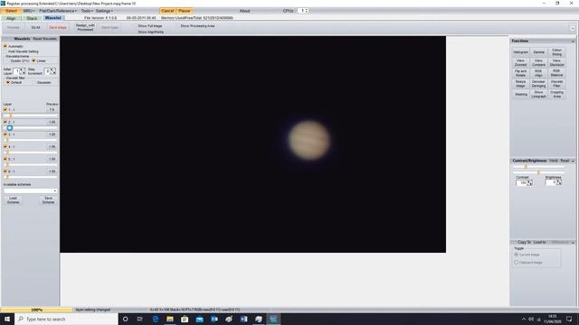Select the Gaussian wavelet filter

[x=44, y=82]
